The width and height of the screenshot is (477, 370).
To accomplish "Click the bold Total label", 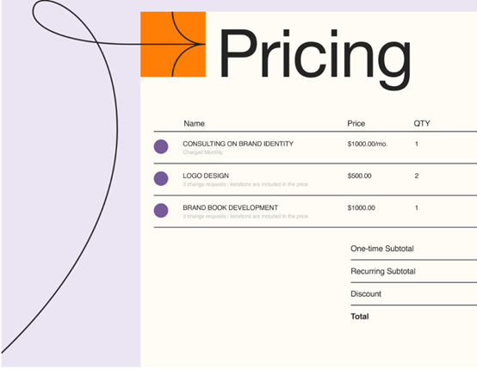I will point(360,317).
